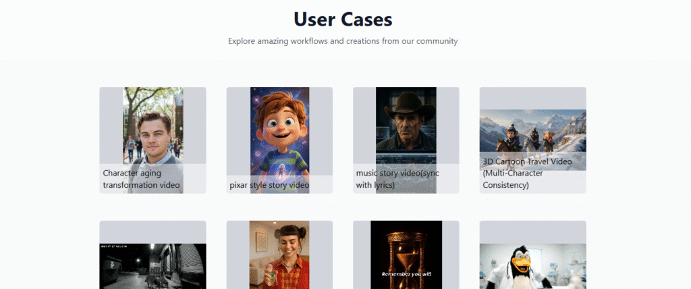Click '3D Cartoon Travel Video' caption text
Screen dimensions: 691x289
[527, 162]
